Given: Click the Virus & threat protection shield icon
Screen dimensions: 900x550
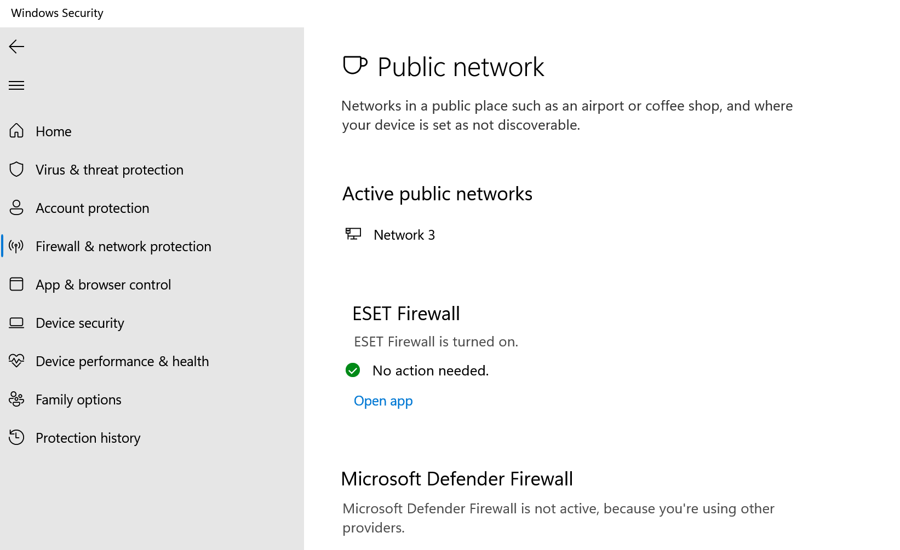Looking at the screenshot, I should 16,169.
